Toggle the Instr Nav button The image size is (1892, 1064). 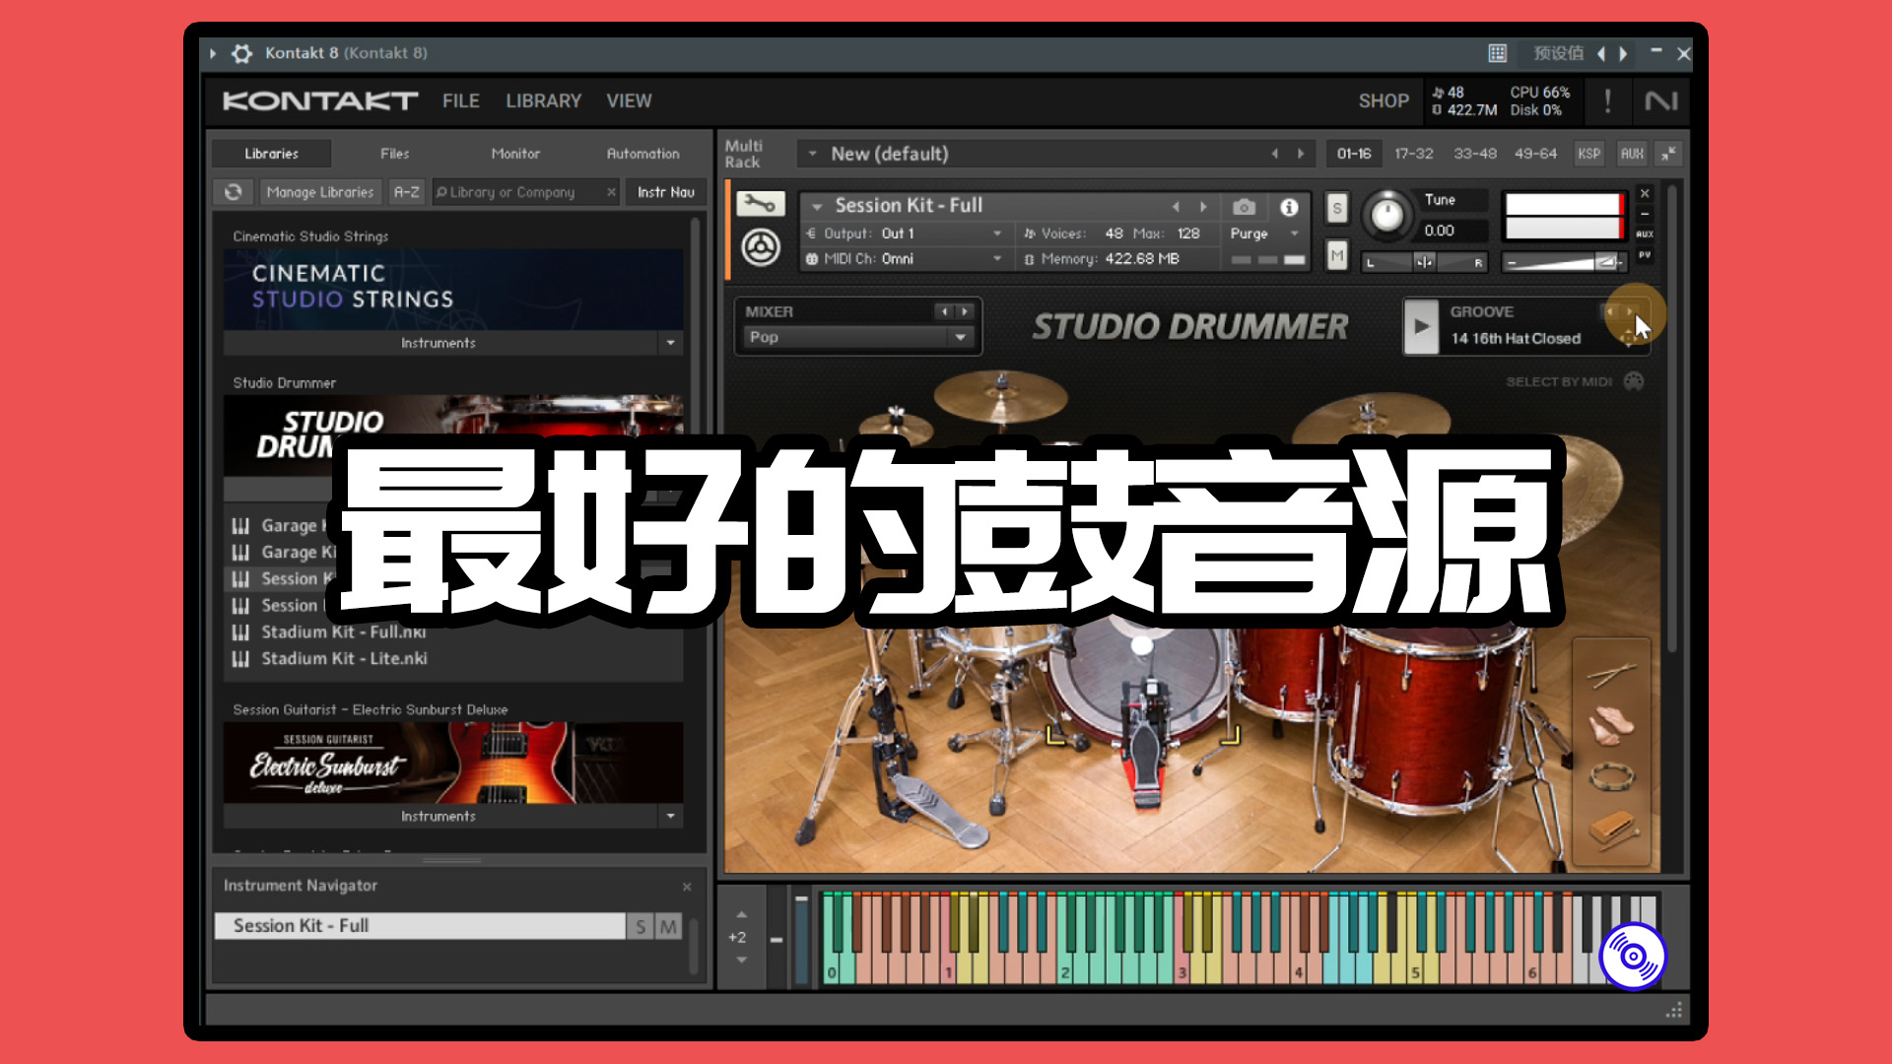(666, 192)
